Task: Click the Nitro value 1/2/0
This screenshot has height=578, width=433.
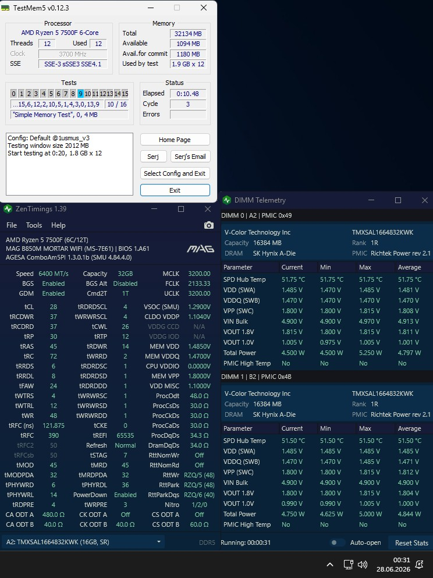Action: coord(200,505)
